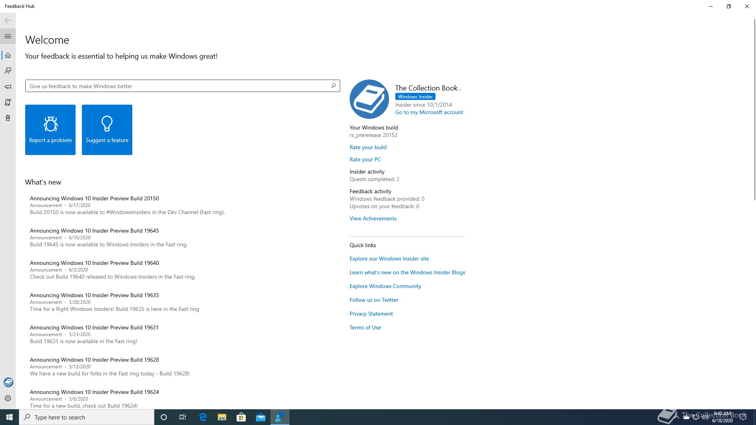Open Mail app from taskbar
This screenshot has width=756, height=425.
point(261,417)
